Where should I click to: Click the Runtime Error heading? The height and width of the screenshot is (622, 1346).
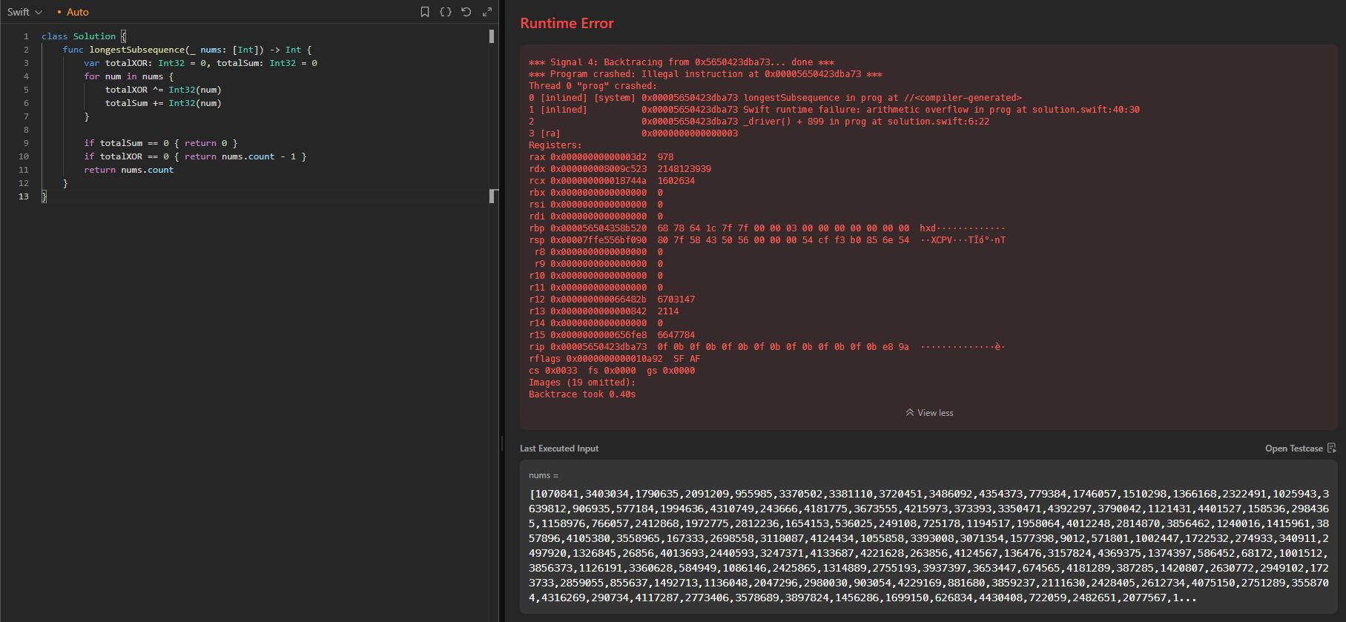[567, 23]
